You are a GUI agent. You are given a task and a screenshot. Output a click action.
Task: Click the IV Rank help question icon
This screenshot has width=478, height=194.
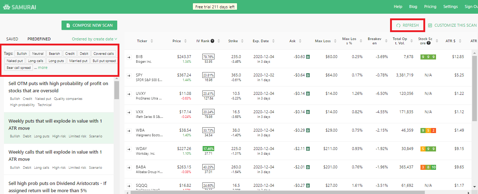pos(212,41)
